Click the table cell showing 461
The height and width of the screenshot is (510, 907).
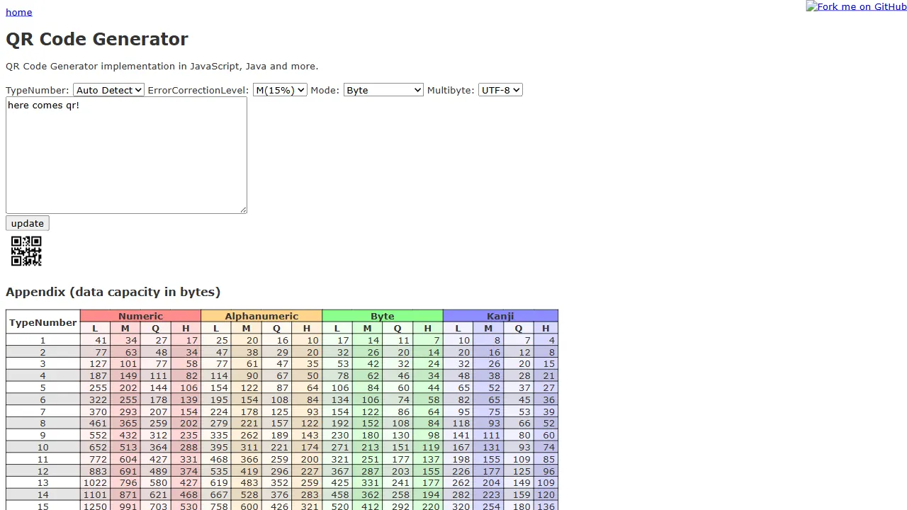[x=95, y=424]
